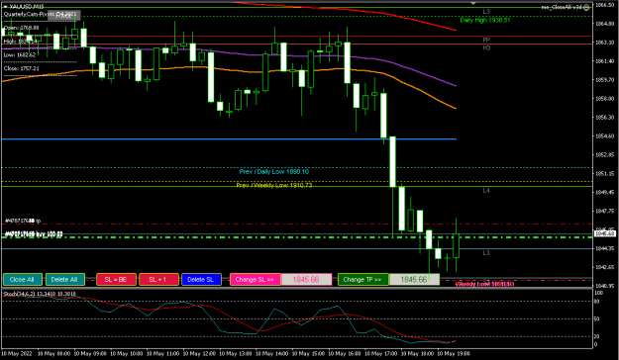Select the Daily High 1938.51 label

(x=485, y=20)
